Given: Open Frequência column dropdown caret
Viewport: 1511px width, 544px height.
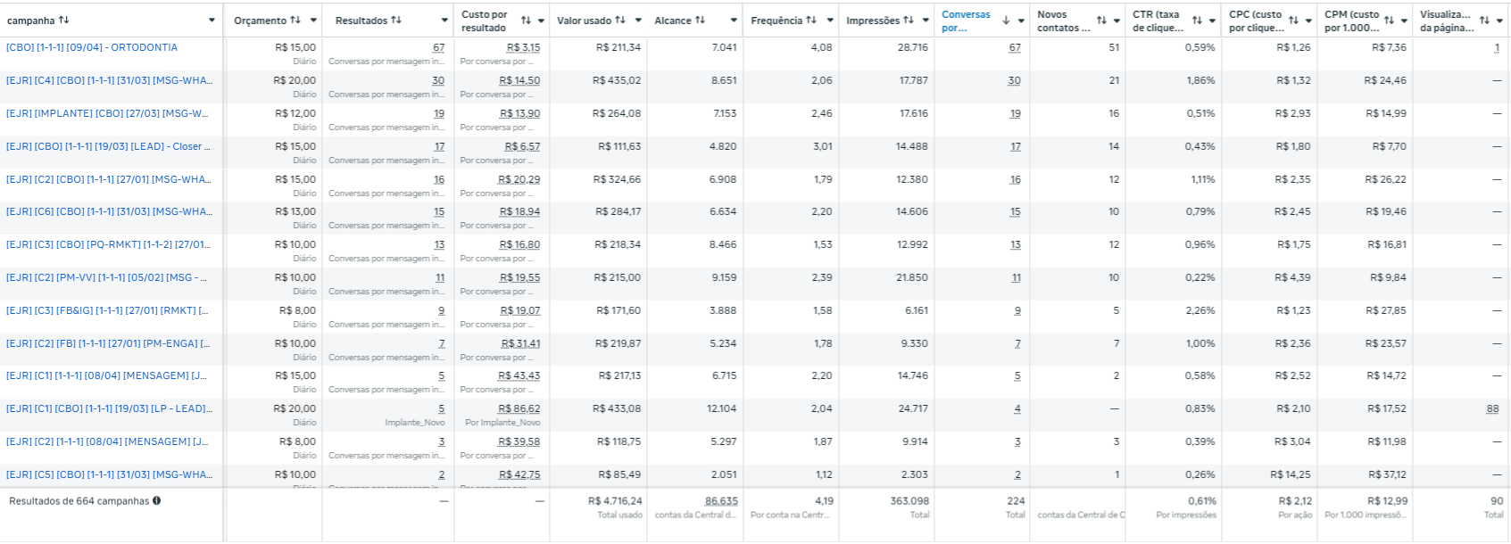Looking at the screenshot, I should 830,21.
